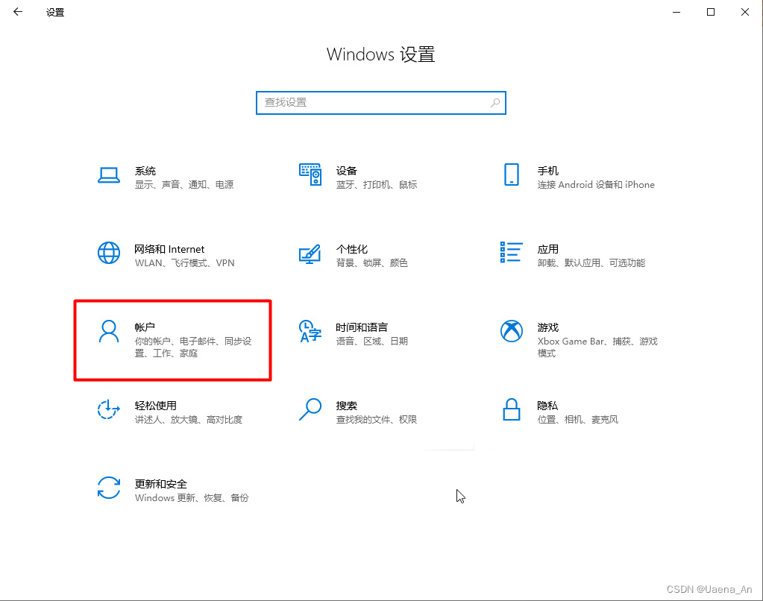Open the 游戏 Xbox icon
This screenshot has height=601, width=763.
(512, 331)
